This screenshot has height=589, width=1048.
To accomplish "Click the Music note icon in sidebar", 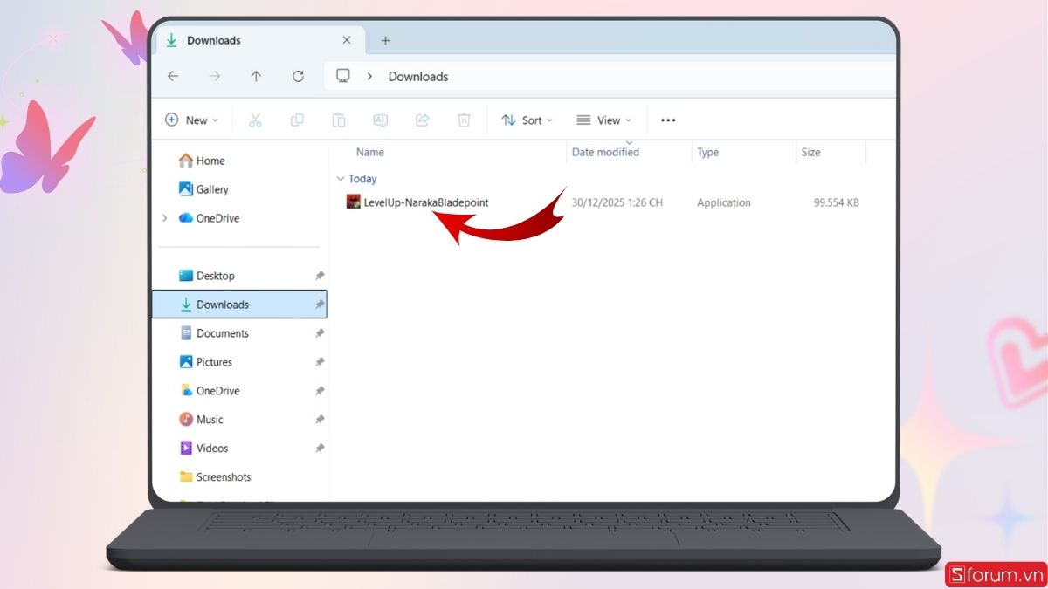I will pos(185,420).
